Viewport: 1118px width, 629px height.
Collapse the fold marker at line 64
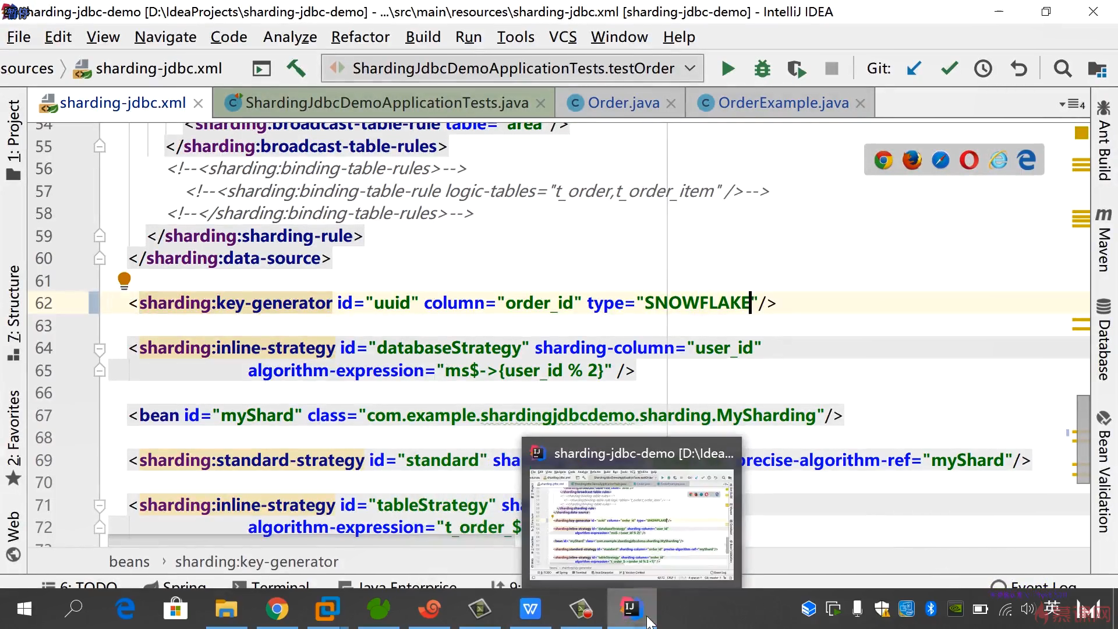(100, 348)
